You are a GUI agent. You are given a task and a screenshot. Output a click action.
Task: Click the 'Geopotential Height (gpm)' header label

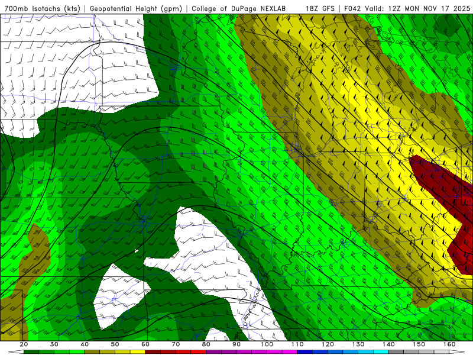point(136,8)
